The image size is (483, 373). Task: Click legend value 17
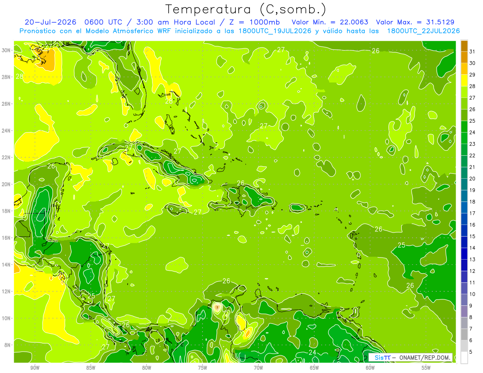click(473, 213)
